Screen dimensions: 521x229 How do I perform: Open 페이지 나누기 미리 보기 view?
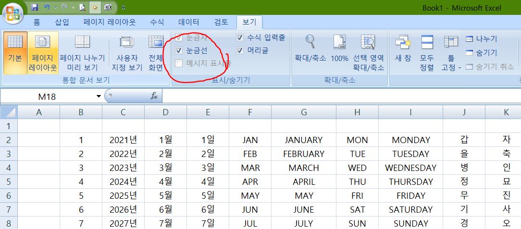point(82,53)
